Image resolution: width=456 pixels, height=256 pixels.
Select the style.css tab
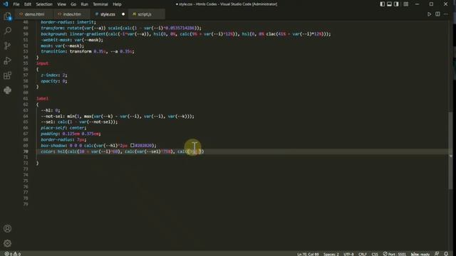coord(108,14)
